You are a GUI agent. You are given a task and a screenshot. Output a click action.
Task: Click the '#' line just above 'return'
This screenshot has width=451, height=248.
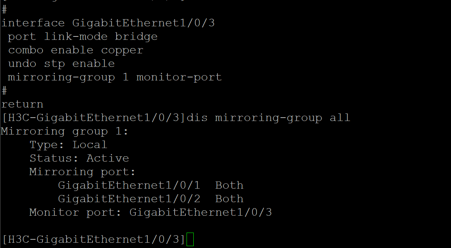[5, 91]
